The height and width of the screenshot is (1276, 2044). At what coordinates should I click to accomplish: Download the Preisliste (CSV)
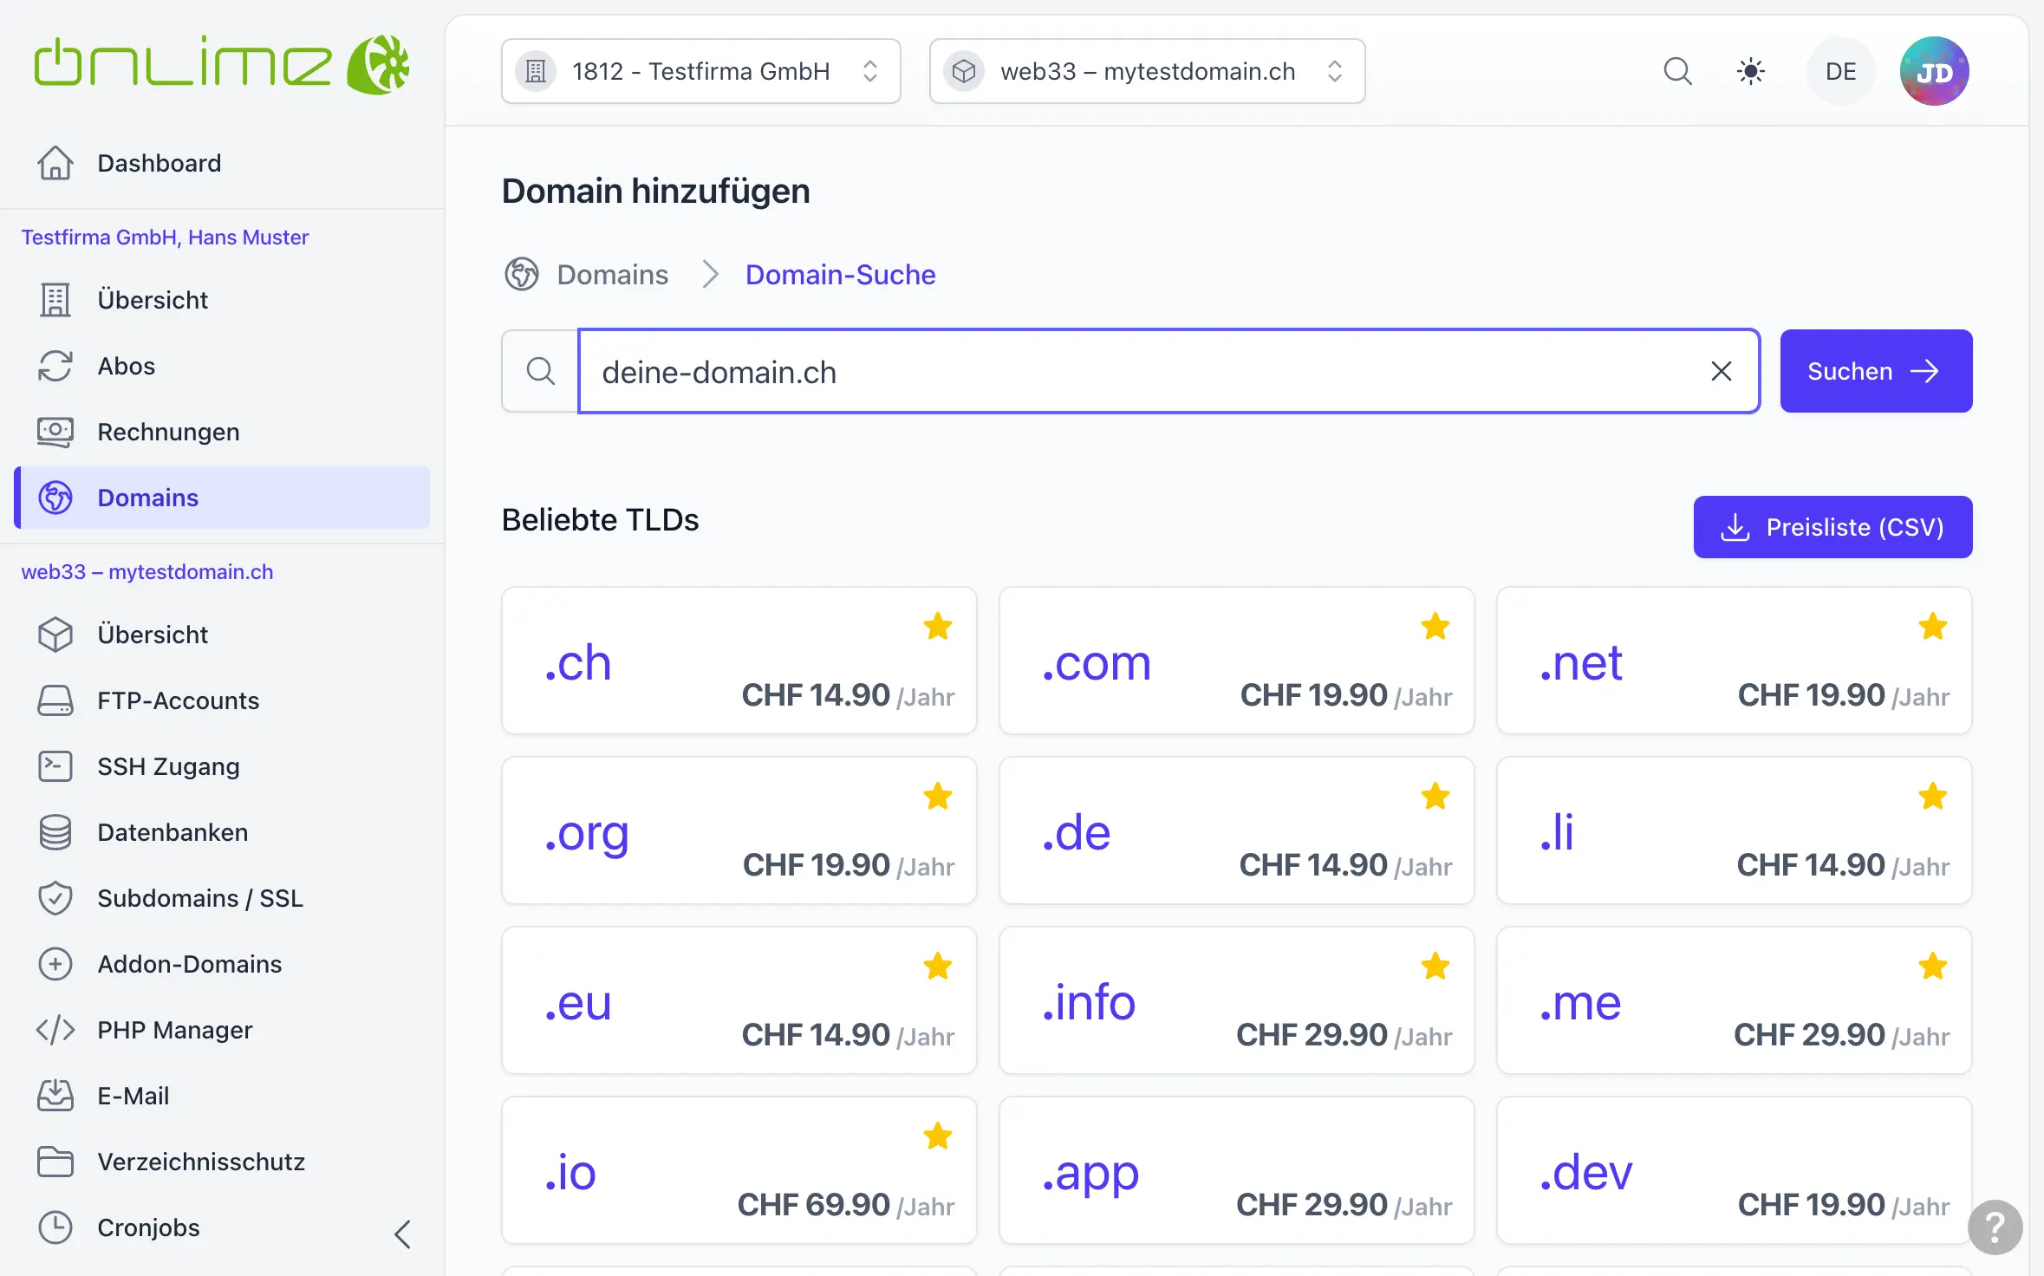point(1832,527)
